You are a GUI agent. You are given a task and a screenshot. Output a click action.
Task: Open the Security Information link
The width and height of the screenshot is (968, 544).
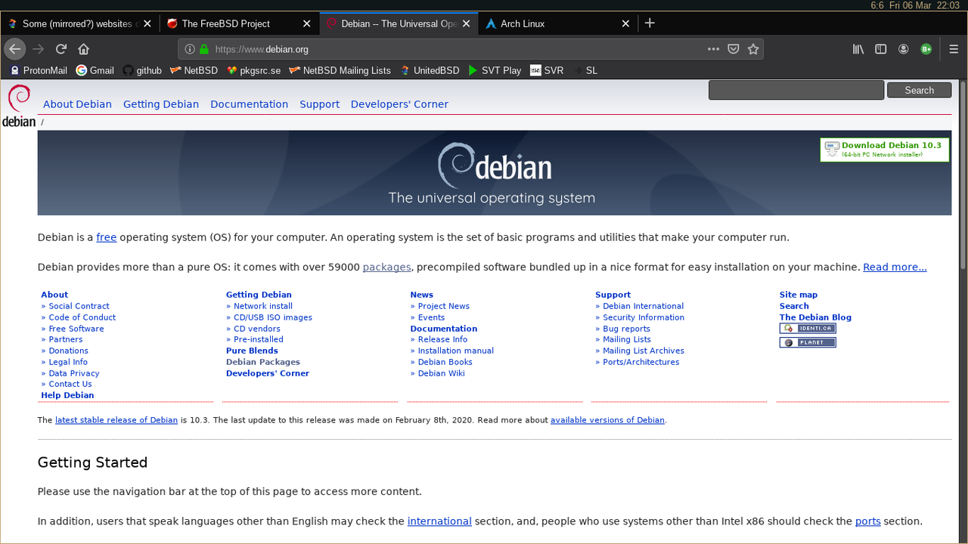tap(643, 317)
